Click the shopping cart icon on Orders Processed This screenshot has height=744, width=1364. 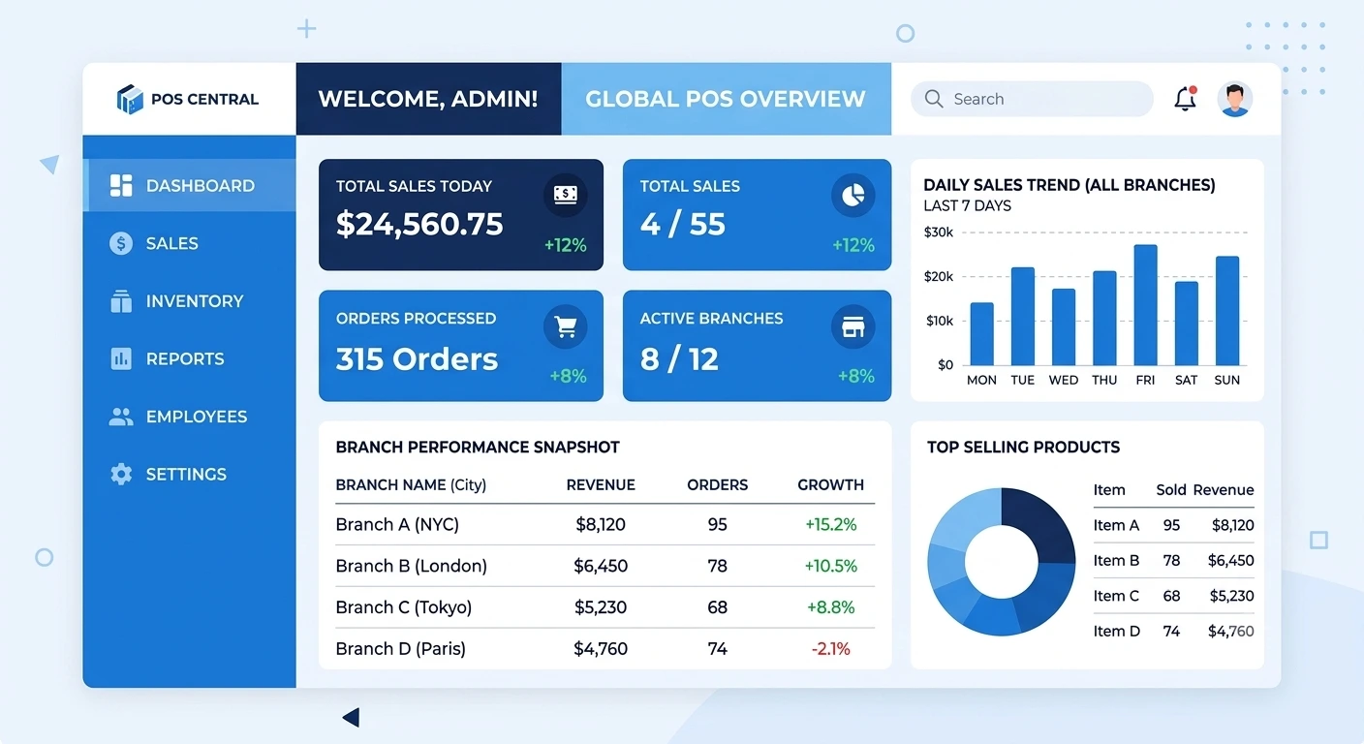[566, 327]
